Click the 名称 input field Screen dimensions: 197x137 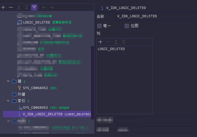click(156, 16)
